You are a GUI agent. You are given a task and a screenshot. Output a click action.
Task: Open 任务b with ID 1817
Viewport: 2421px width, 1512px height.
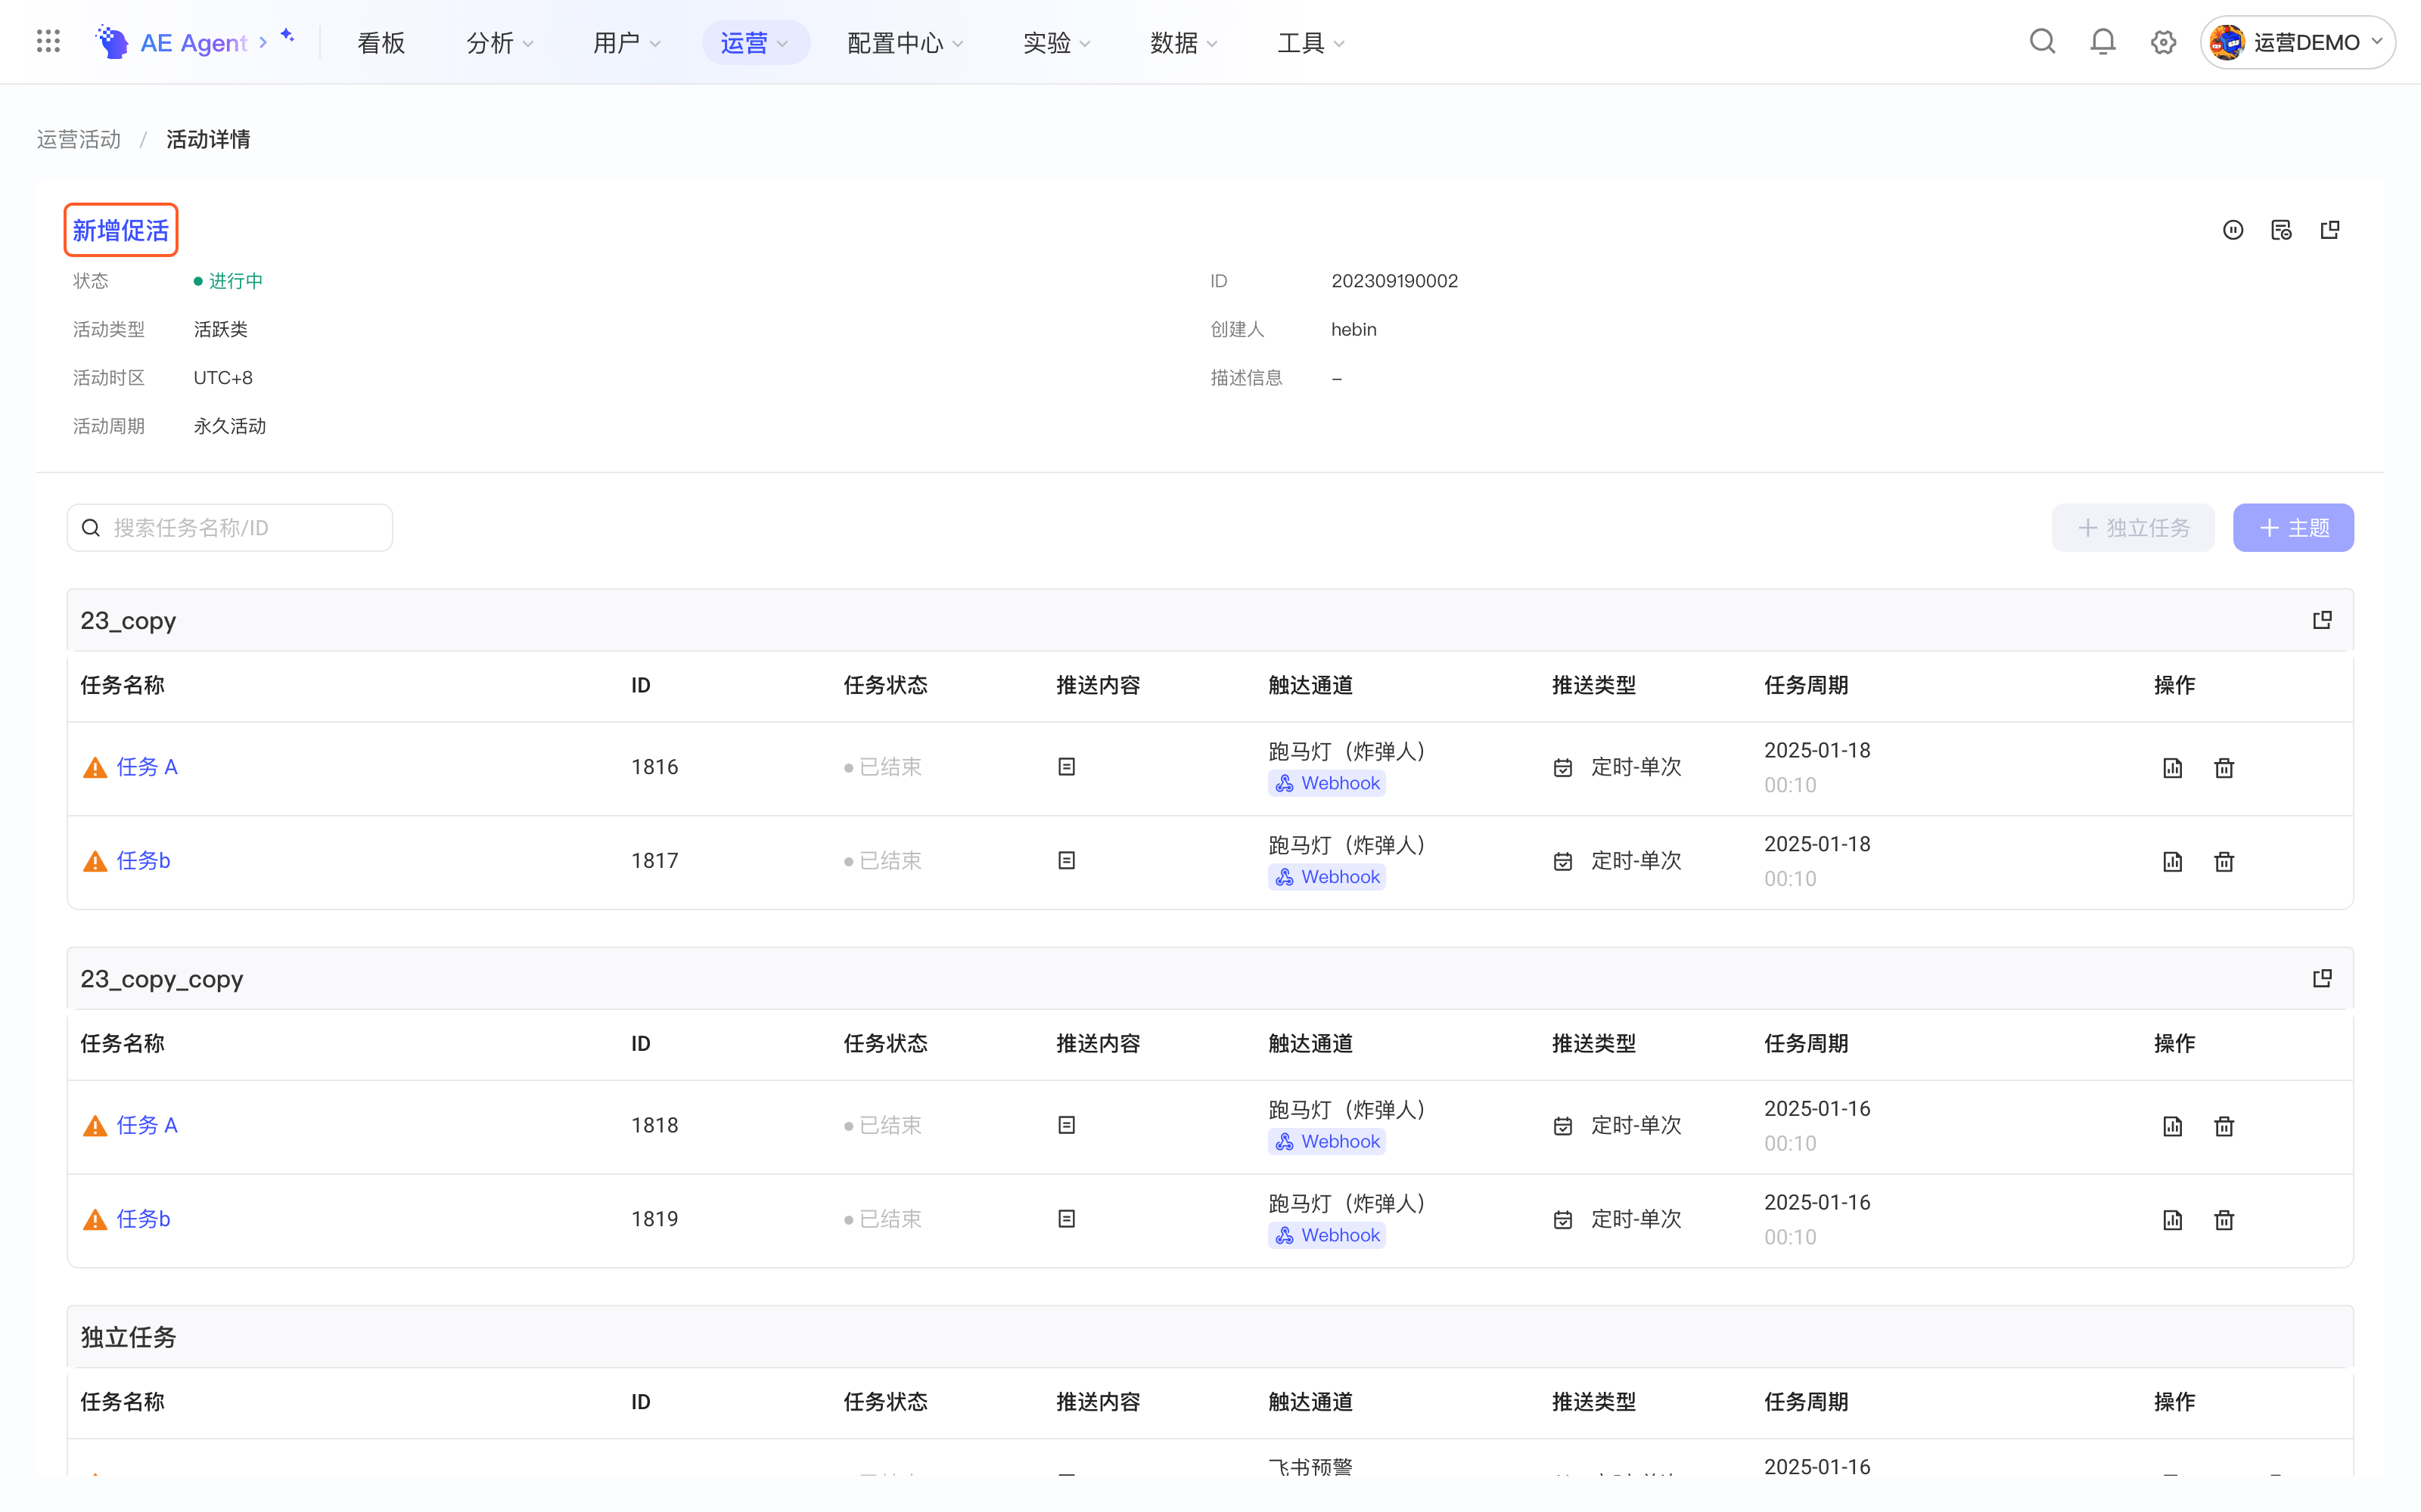coord(143,860)
